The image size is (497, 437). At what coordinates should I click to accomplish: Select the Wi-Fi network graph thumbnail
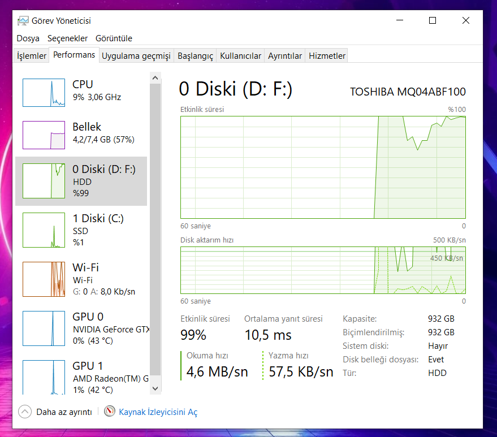(44, 279)
